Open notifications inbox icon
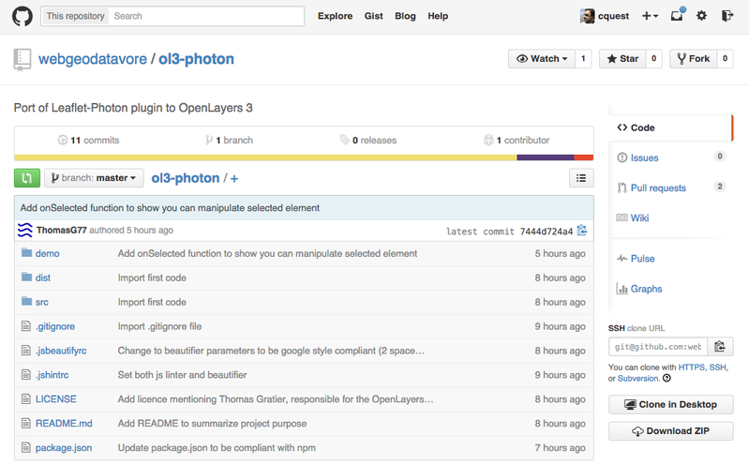This screenshot has width=749, height=465. (x=678, y=15)
